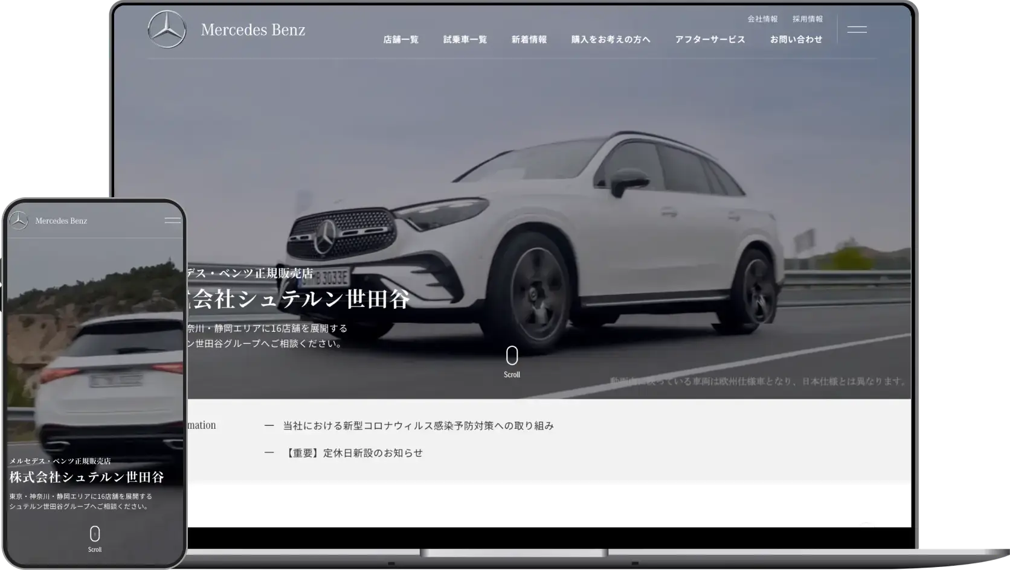Open the 購入をお考えの方へ menu item
1010x570 pixels.
(611, 40)
